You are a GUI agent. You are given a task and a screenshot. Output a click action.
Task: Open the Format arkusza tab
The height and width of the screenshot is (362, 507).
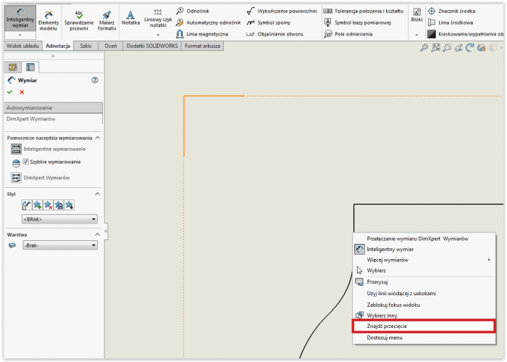click(x=202, y=46)
